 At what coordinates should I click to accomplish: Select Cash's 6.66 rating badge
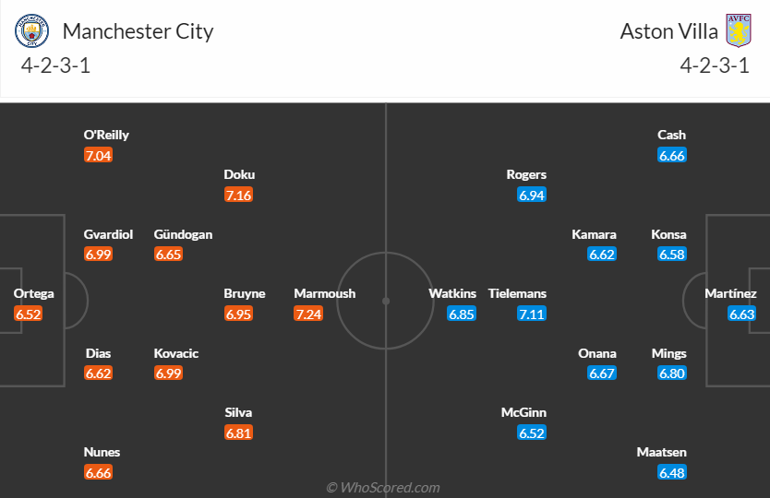pyautogui.click(x=672, y=156)
